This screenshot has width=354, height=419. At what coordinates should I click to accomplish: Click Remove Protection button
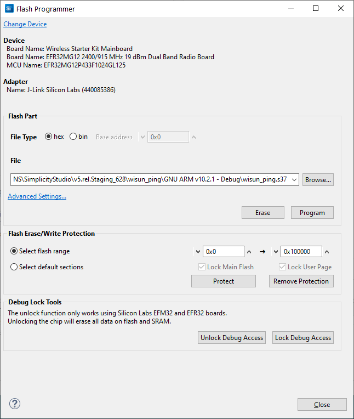point(301,281)
